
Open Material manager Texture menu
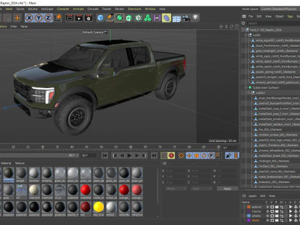point(19,163)
